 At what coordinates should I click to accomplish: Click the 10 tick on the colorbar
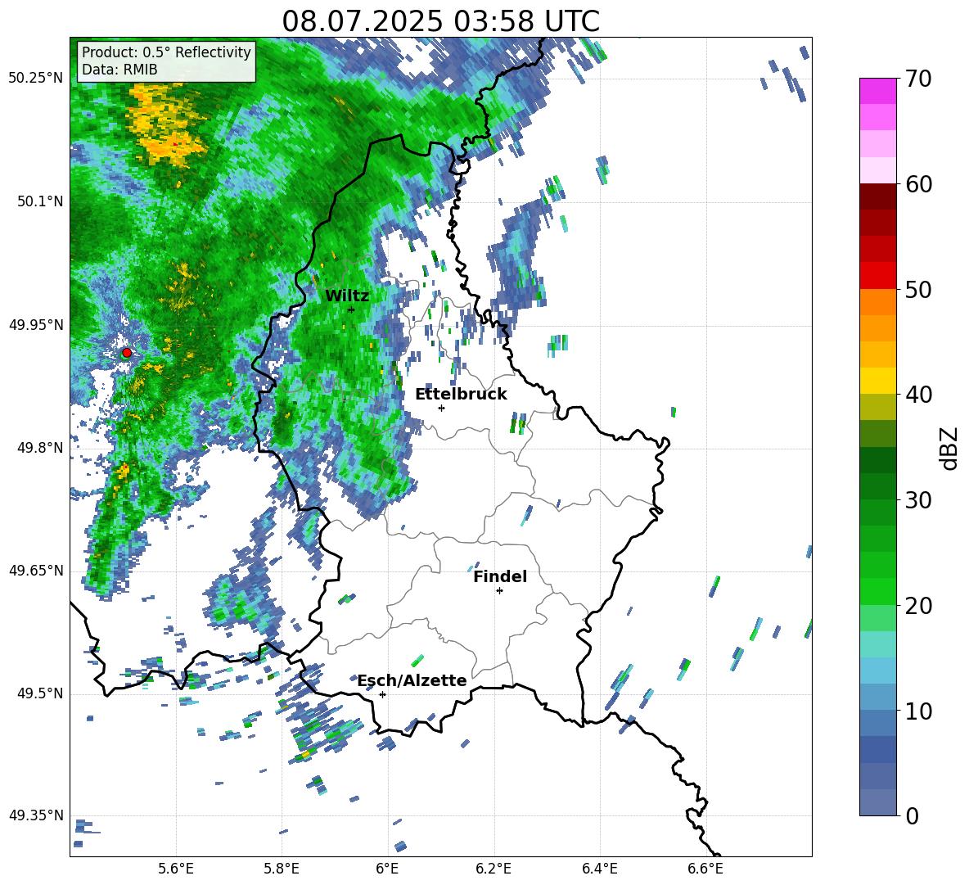[x=918, y=711]
